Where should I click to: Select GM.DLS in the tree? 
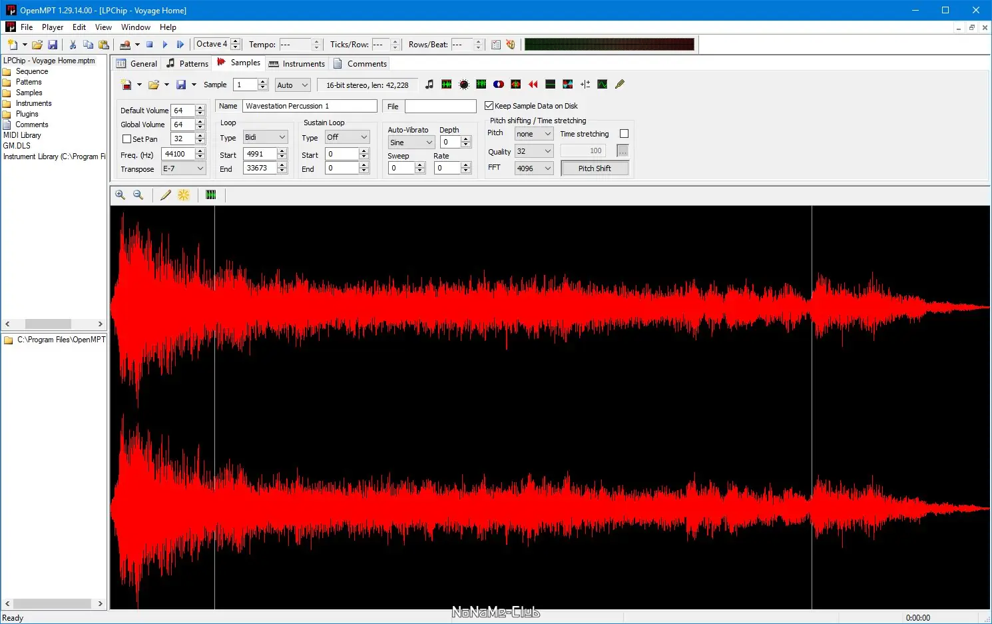(x=17, y=146)
